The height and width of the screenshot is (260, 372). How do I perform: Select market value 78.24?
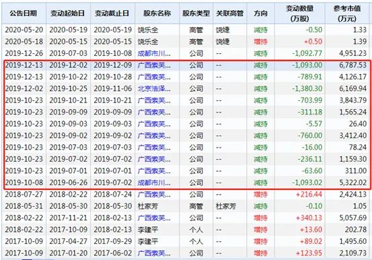pyautogui.click(x=358, y=148)
